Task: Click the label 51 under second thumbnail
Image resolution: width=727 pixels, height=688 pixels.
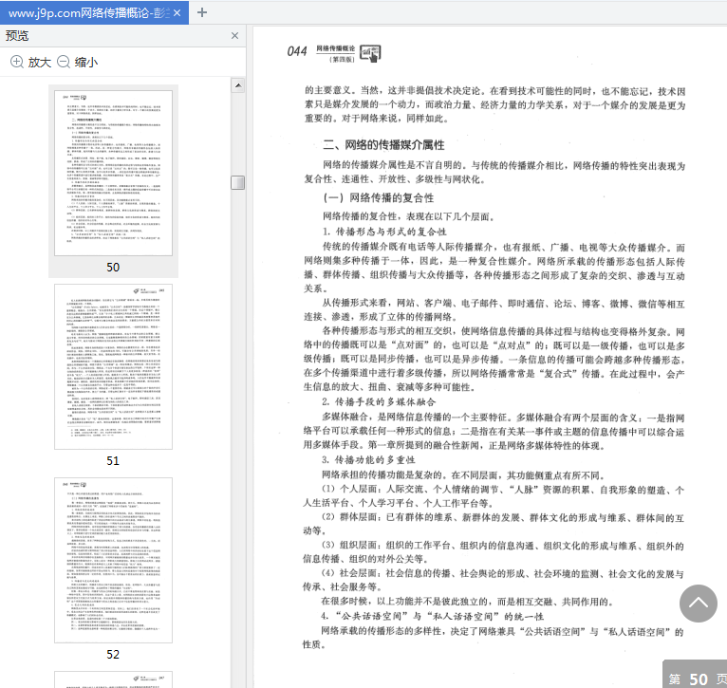Action: (x=113, y=461)
